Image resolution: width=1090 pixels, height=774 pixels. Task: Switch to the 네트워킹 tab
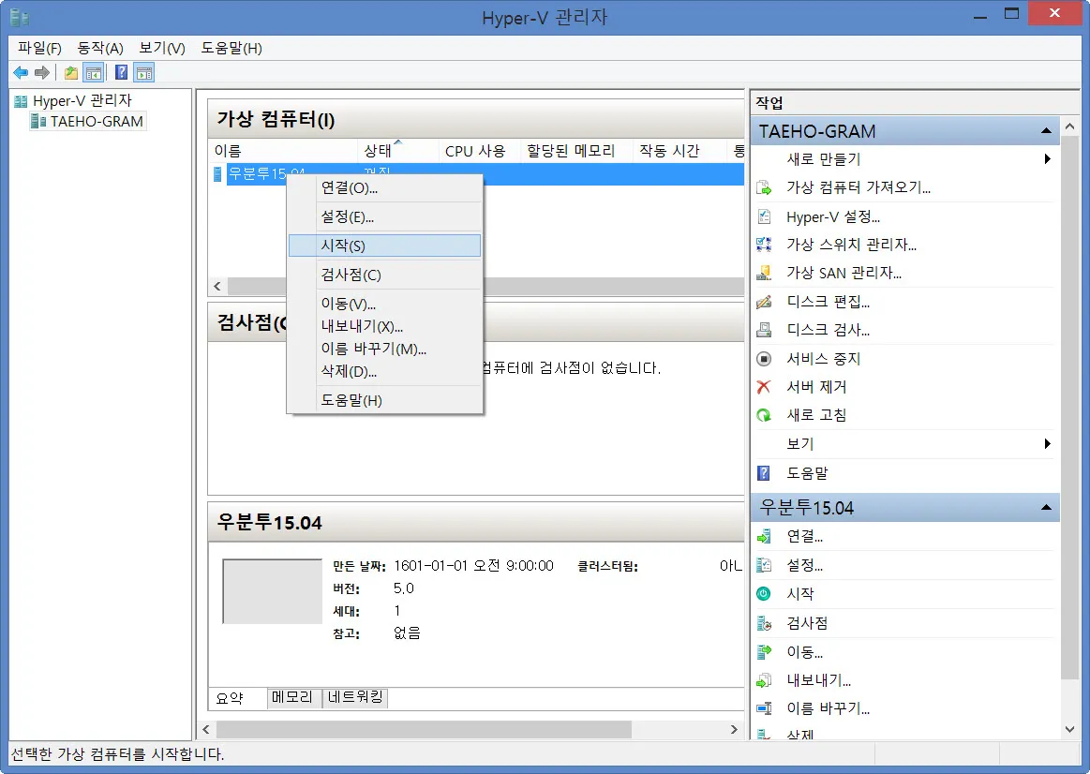pyautogui.click(x=355, y=697)
